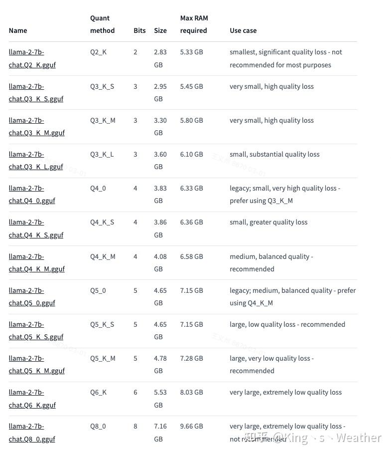Open llama-2-7b-chat.Q3_K_L.gguf download link
391x455 pixels.
tap(36, 160)
